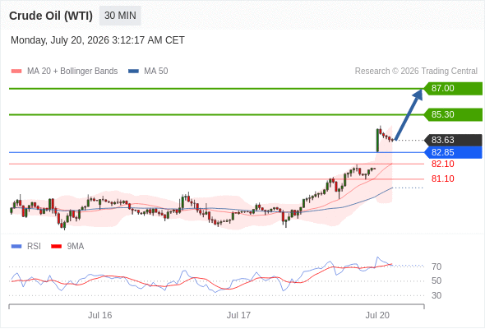
Task: Select the 85.30 resistance price tag
Action: coord(453,114)
